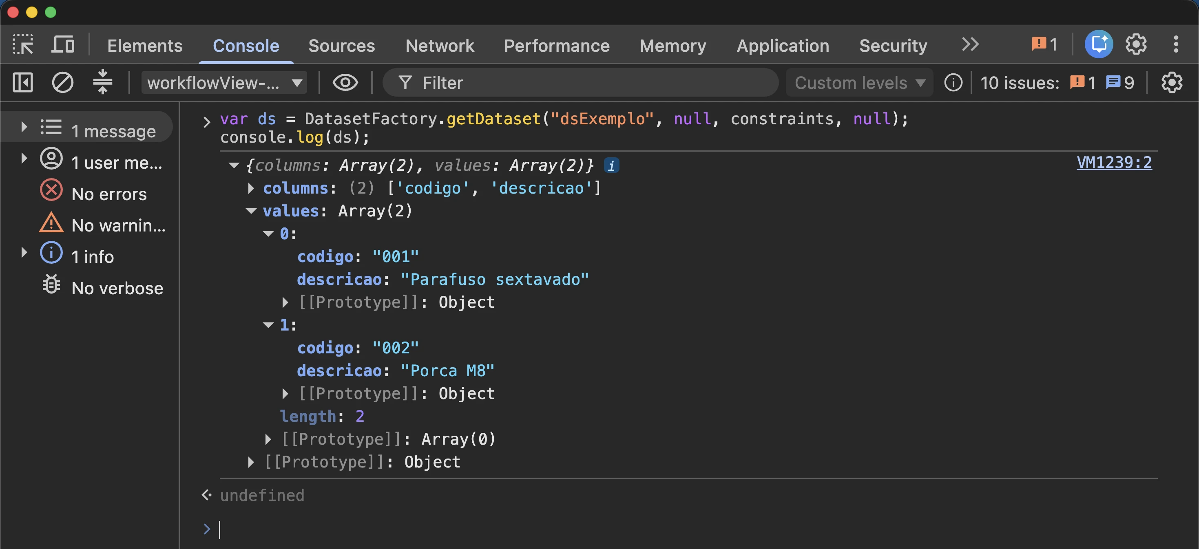Expand the final root Prototype Object

pyautogui.click(x=251, y=462)
